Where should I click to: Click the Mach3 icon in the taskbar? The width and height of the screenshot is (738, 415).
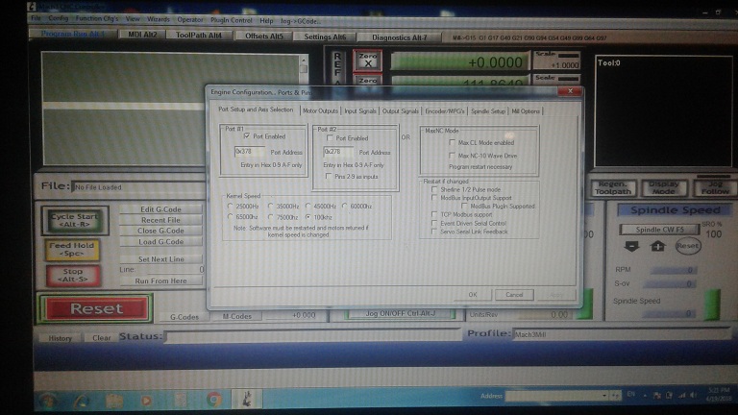click(247, 397)
